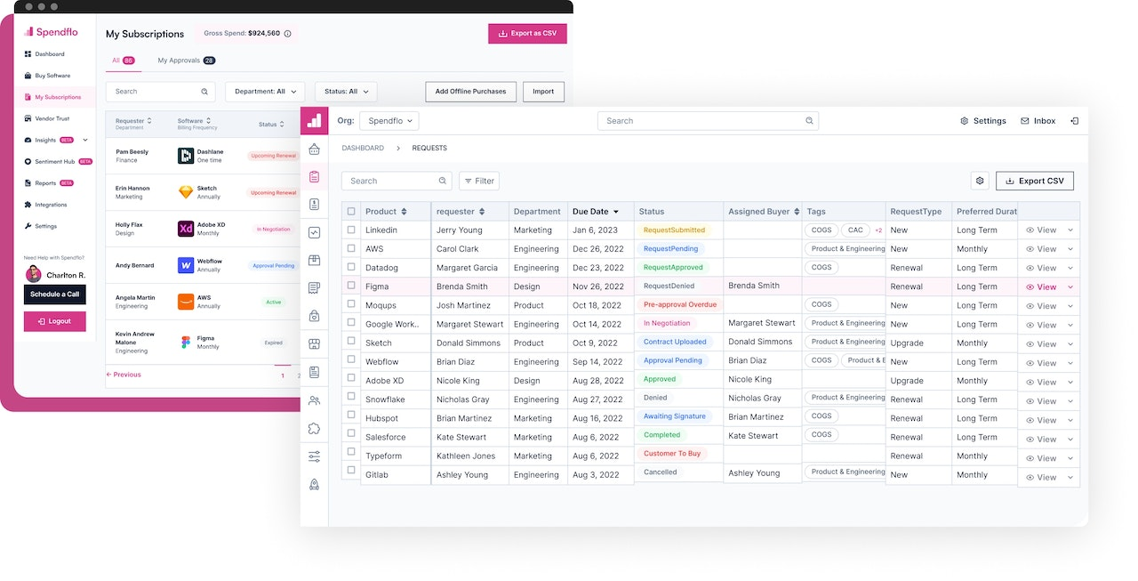Screen dimensions: 1138x581
Task: Check the Figma row checkbox in requests table
Action: point(351,286)
